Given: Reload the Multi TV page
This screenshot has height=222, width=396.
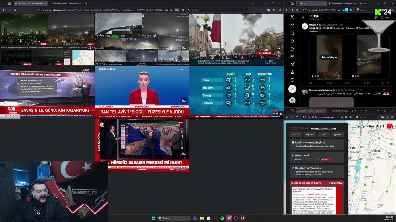Looking at the screenshot, I should coord(15,10).
